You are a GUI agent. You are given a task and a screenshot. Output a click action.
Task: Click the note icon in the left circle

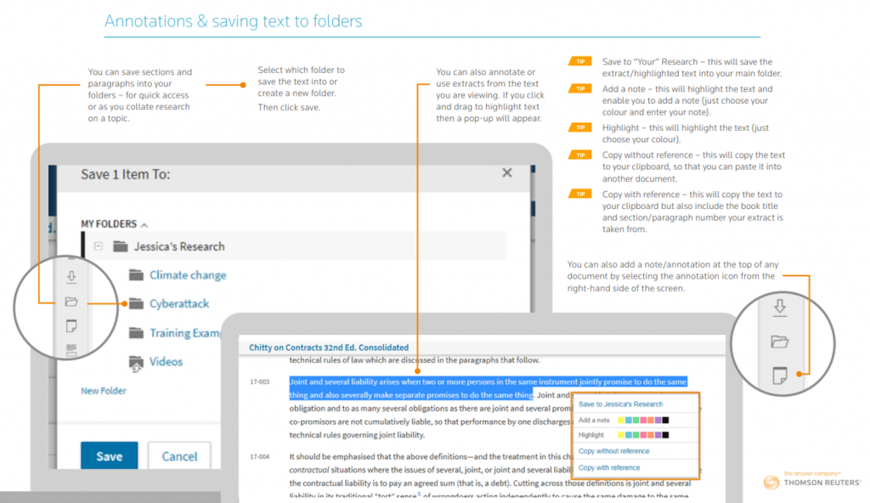[x=71, y=326]
